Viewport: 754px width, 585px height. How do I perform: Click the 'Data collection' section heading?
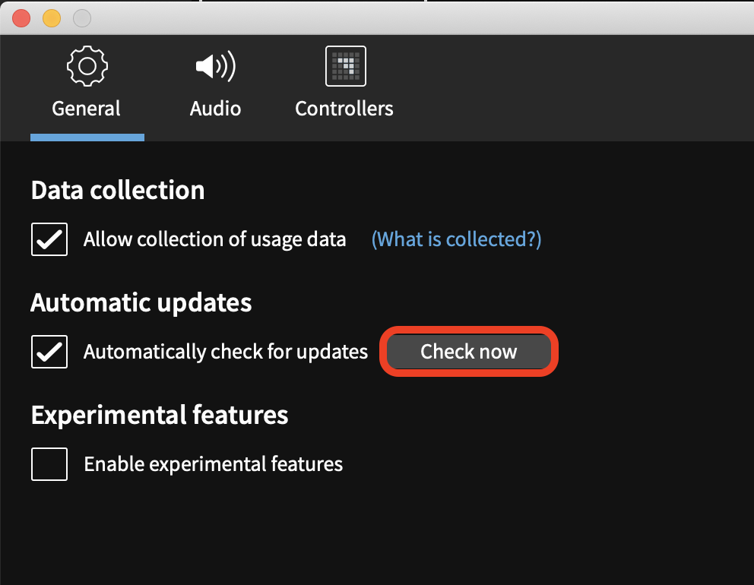click(x=118, y=191)
